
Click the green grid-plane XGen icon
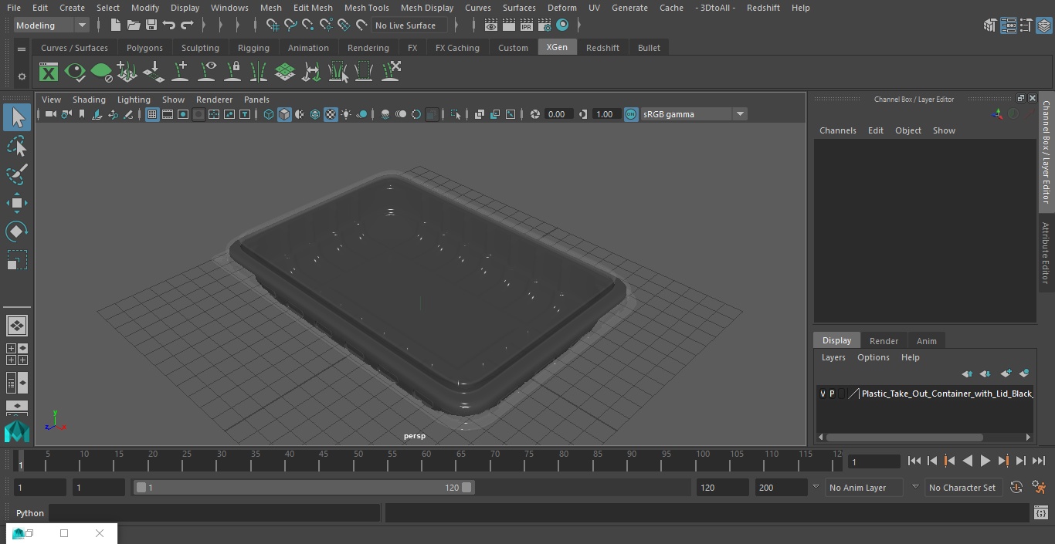285,73
